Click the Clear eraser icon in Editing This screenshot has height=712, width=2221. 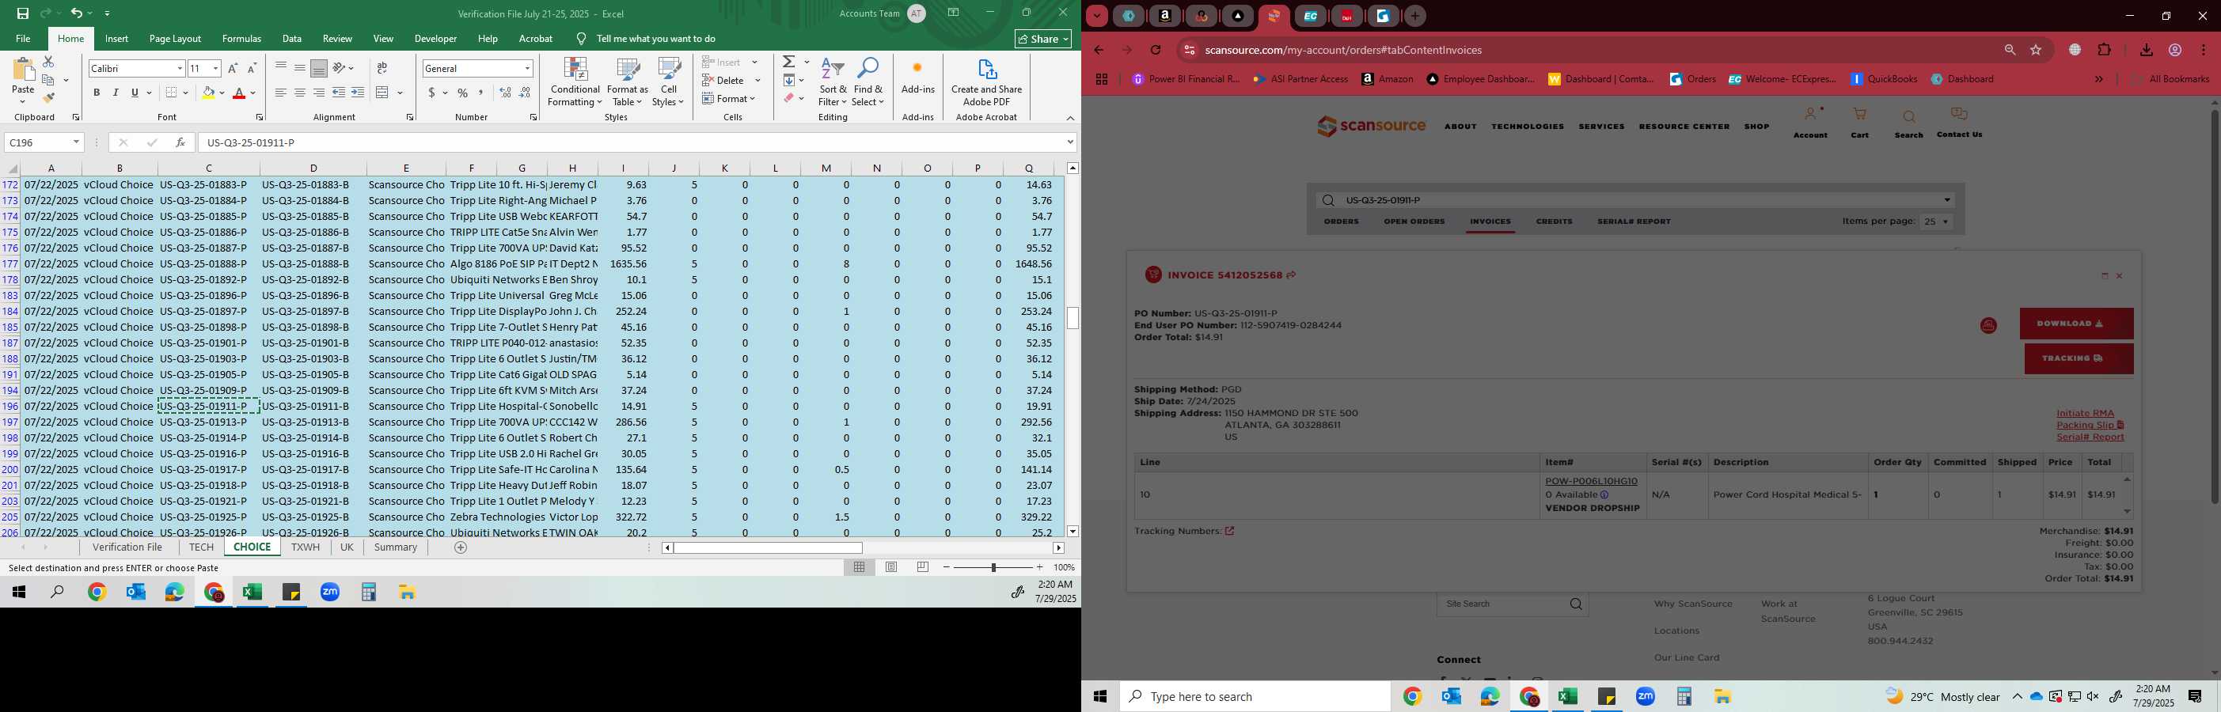point(789,98)
